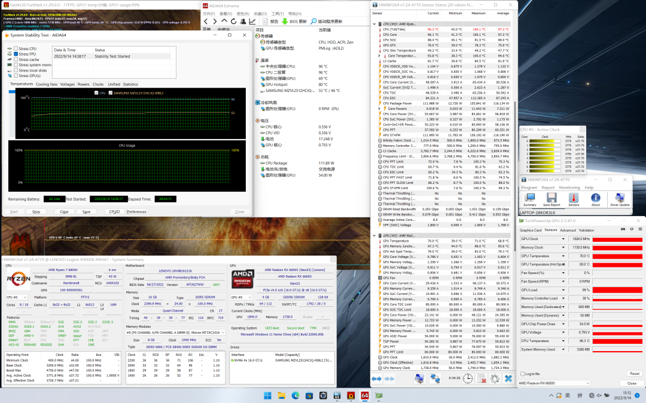This screenshot has width=646, height=403.
Task: Tick the Log to file checkbox
Action: (x=523, y=374)
